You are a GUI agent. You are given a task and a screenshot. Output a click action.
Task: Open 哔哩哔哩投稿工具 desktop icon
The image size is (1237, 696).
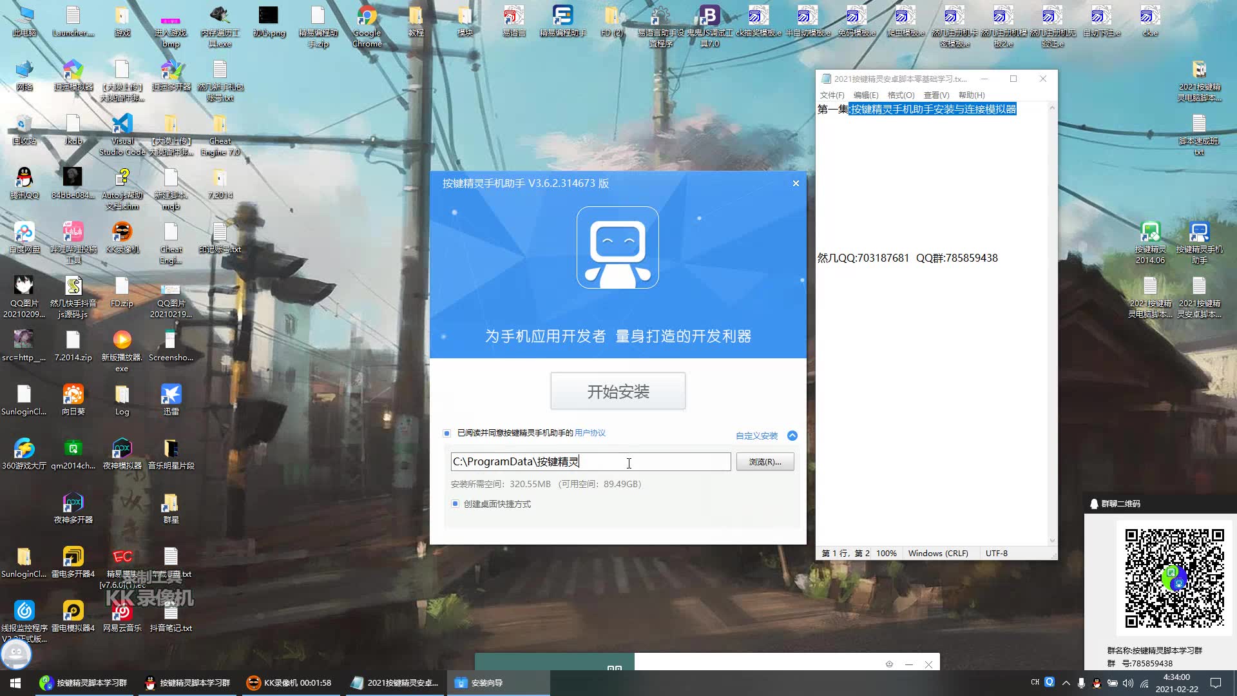73,243
